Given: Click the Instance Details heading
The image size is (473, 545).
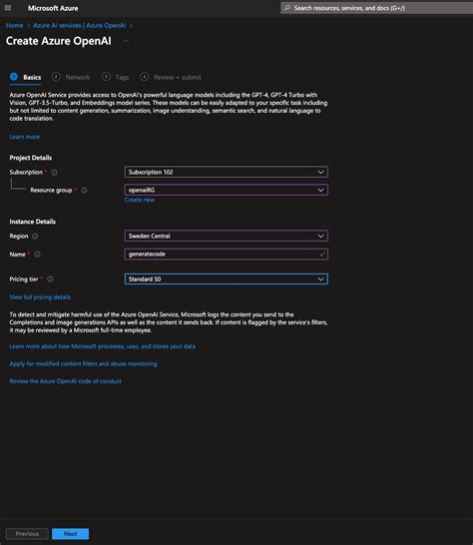Looking at the screenshot, I should (32, 222).
